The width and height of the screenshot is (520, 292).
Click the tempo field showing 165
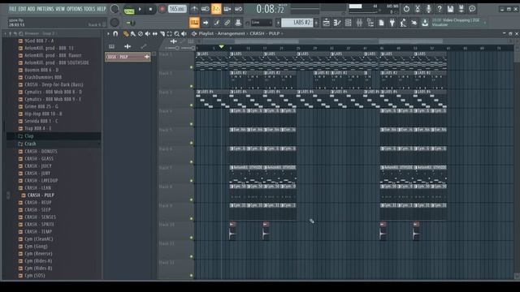click(x=177, y=9)
